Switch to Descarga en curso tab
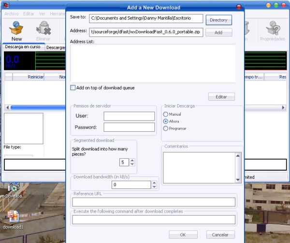The height and width of the screenshot is (243, 290). [x=23, y=47]
